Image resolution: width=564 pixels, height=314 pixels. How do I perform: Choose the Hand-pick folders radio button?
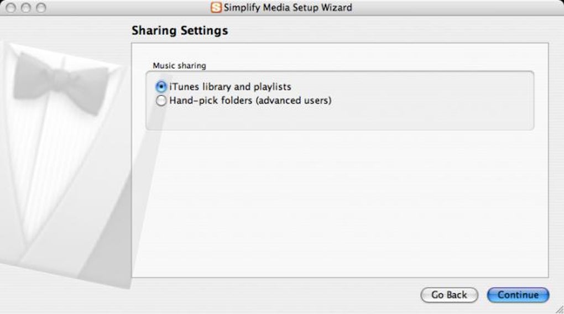161,101
